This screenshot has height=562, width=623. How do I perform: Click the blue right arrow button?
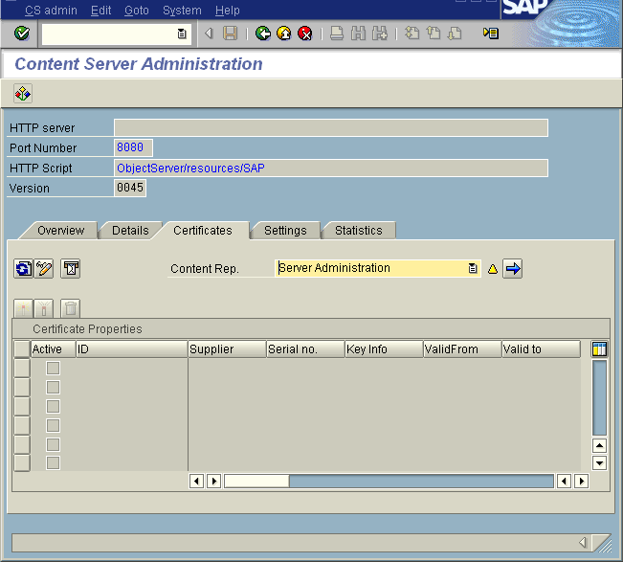point(513,269)
